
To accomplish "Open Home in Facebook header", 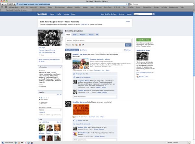I will coord(52,14).
